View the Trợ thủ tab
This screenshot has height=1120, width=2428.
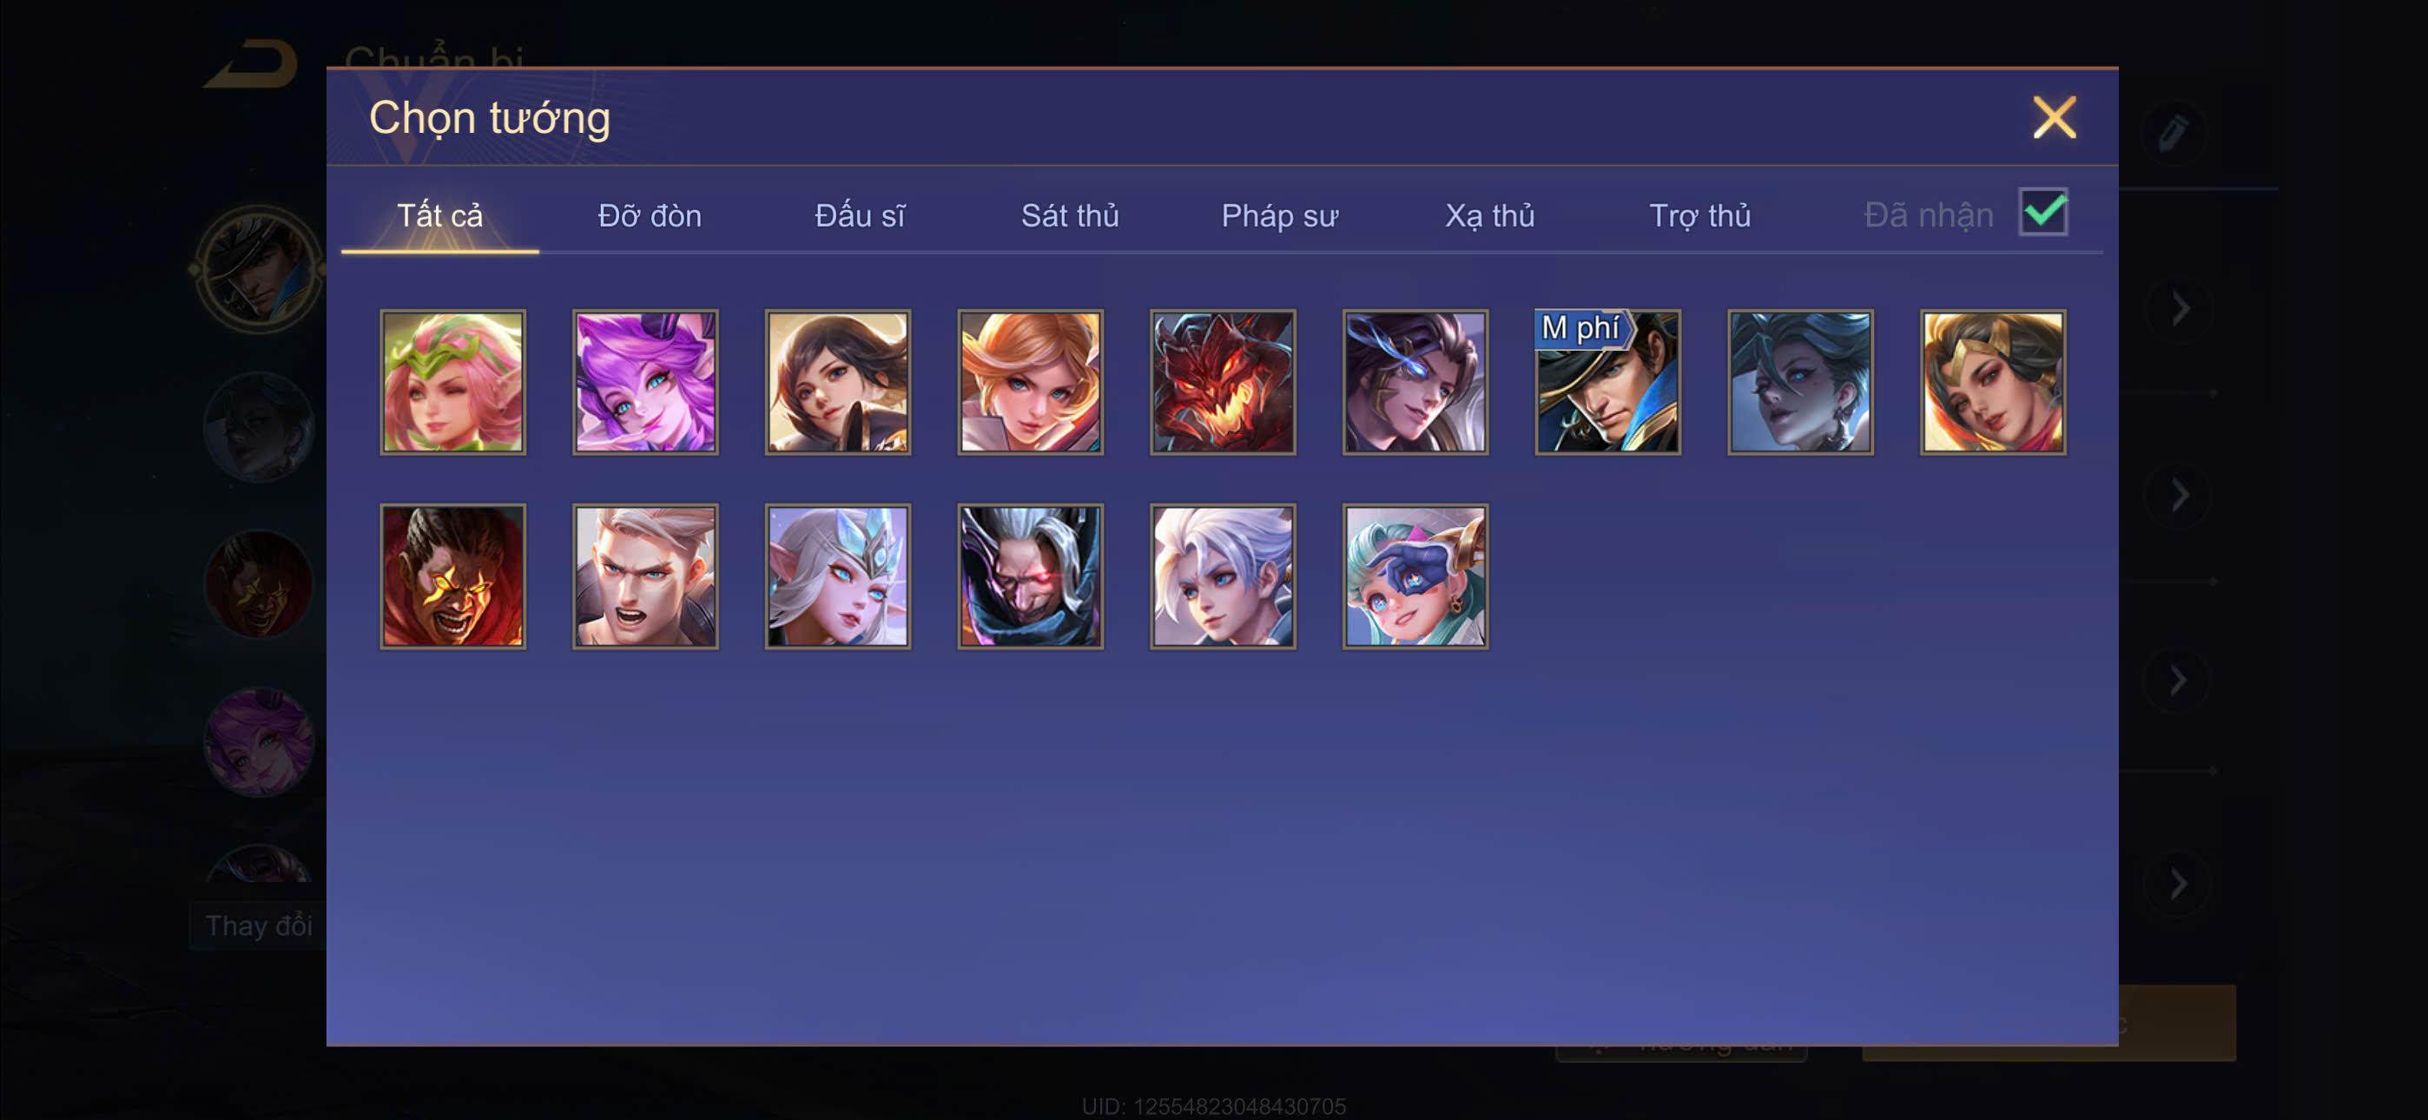(1699, 216)
